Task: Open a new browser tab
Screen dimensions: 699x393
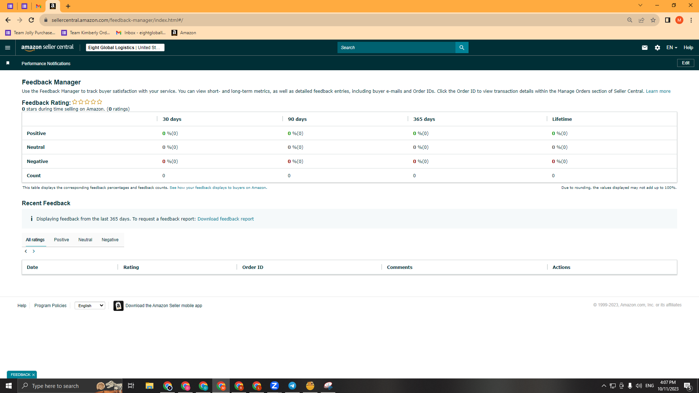Action: coord(68,6)
